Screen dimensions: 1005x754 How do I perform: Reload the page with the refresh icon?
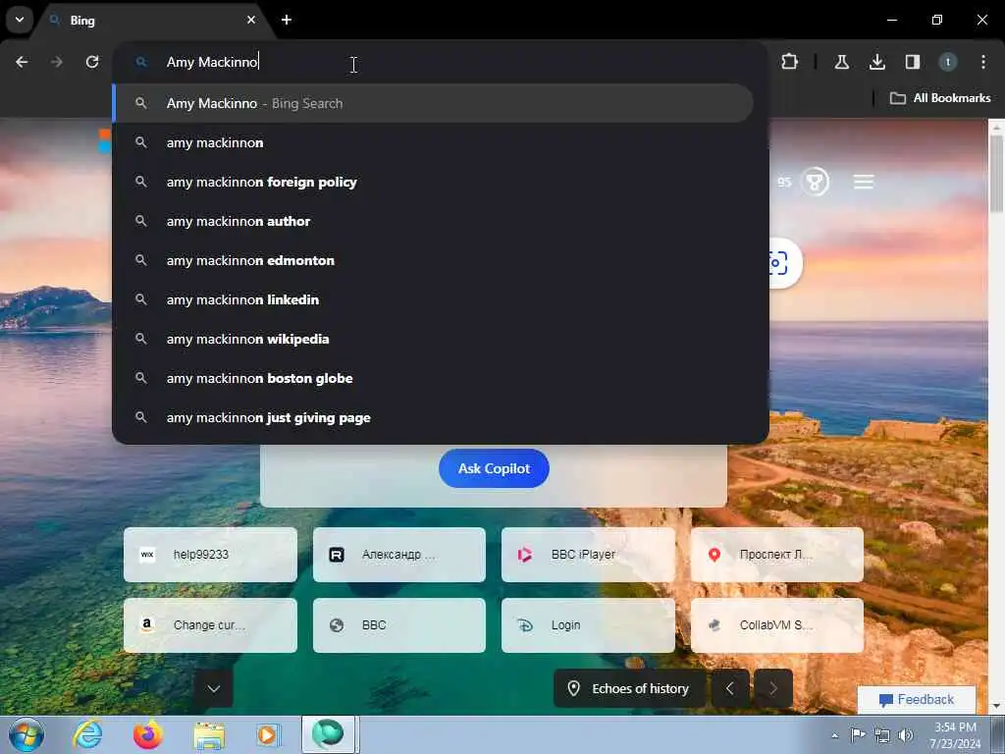pos(92,62)
